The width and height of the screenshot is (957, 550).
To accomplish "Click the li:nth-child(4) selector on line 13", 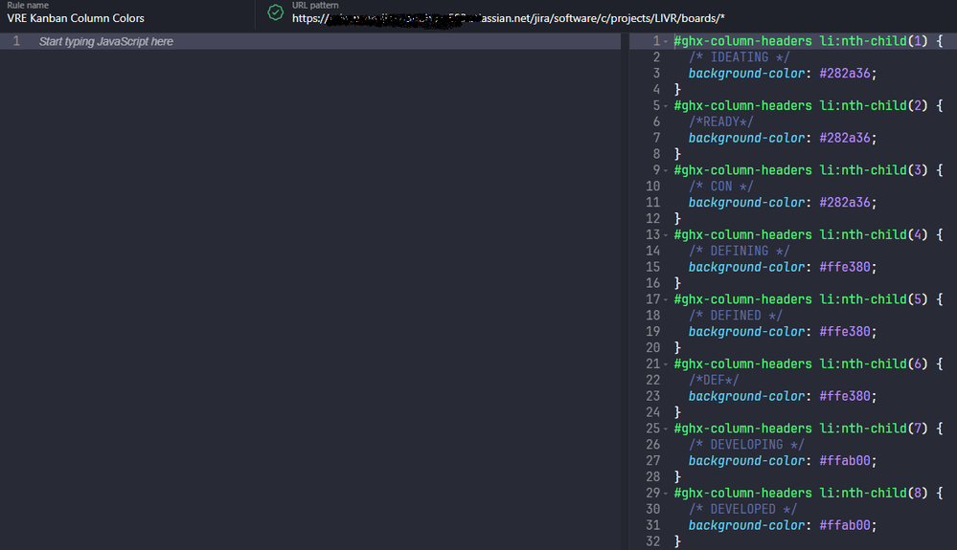I will tap(874, 235).
